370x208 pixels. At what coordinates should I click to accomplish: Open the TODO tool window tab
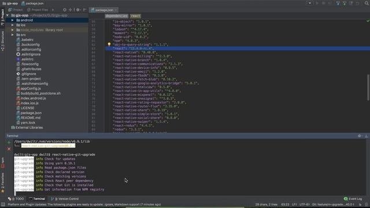(x=16, y=199)
